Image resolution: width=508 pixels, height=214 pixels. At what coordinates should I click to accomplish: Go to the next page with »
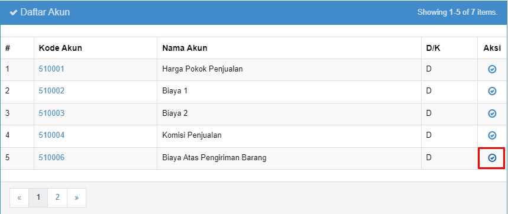[x=76, y=197]
